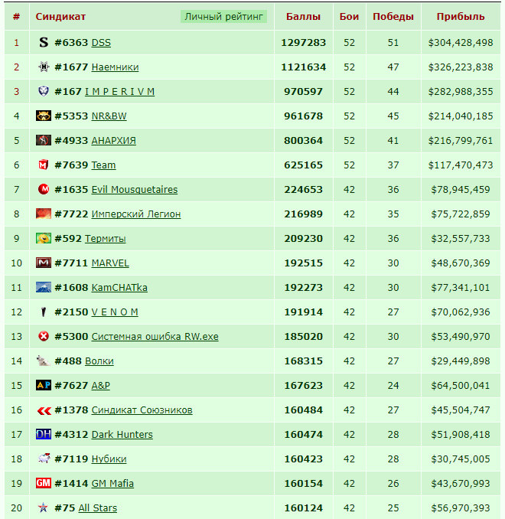
Task: Click the KamCHATka mountain icon
Action: (44, 287)
